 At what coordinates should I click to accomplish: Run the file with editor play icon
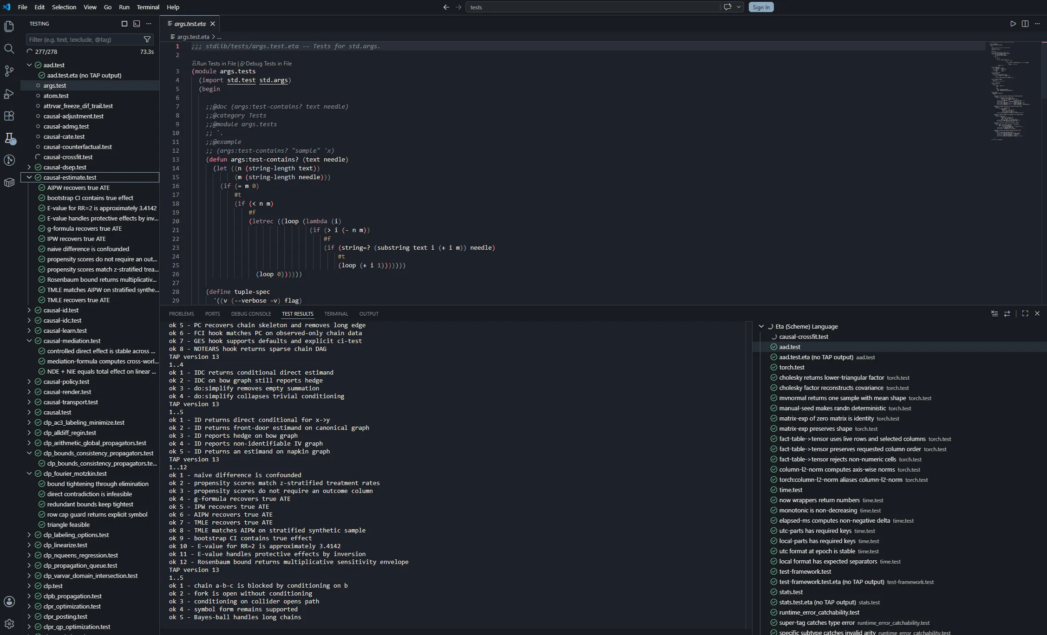(x=1013, y=24)
